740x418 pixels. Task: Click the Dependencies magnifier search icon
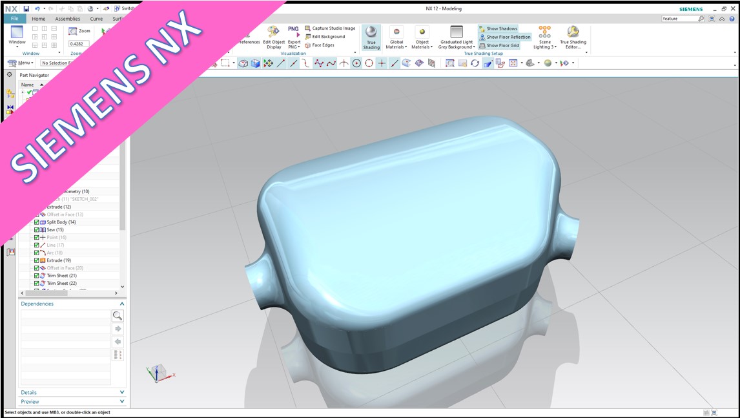tap(118, 315)
